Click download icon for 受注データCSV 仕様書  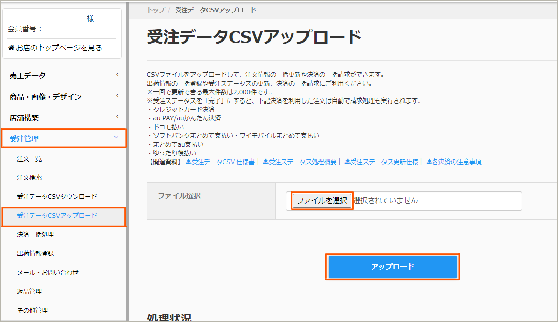(x=188, y=162)
